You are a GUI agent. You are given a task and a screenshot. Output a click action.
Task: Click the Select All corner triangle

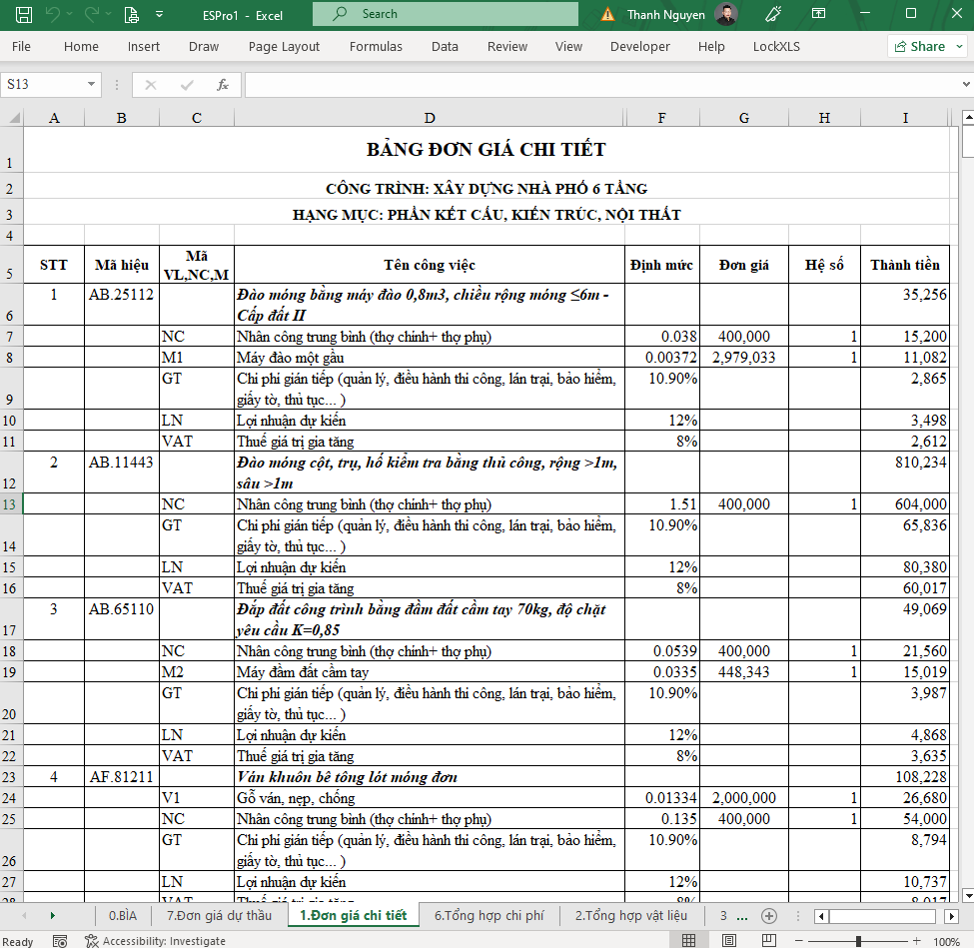[12, 118]
